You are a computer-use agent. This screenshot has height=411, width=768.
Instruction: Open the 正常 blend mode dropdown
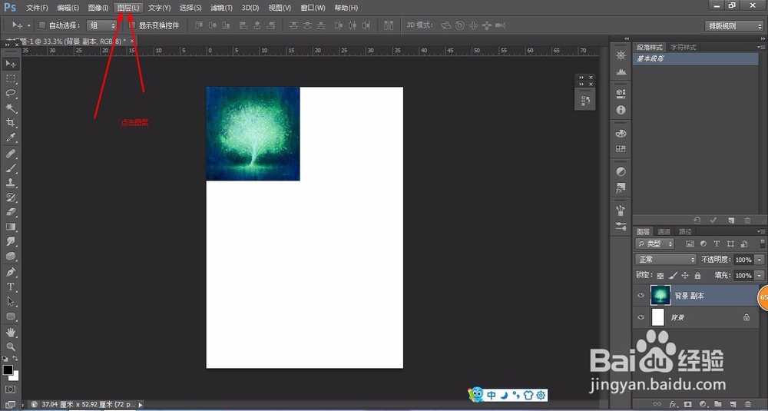[665, 260]
